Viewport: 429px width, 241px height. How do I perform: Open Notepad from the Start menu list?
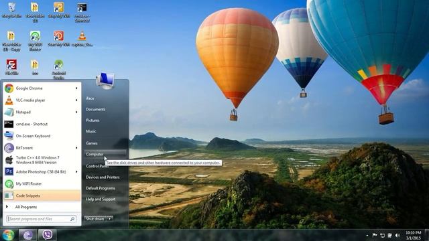tap(42, 112)
